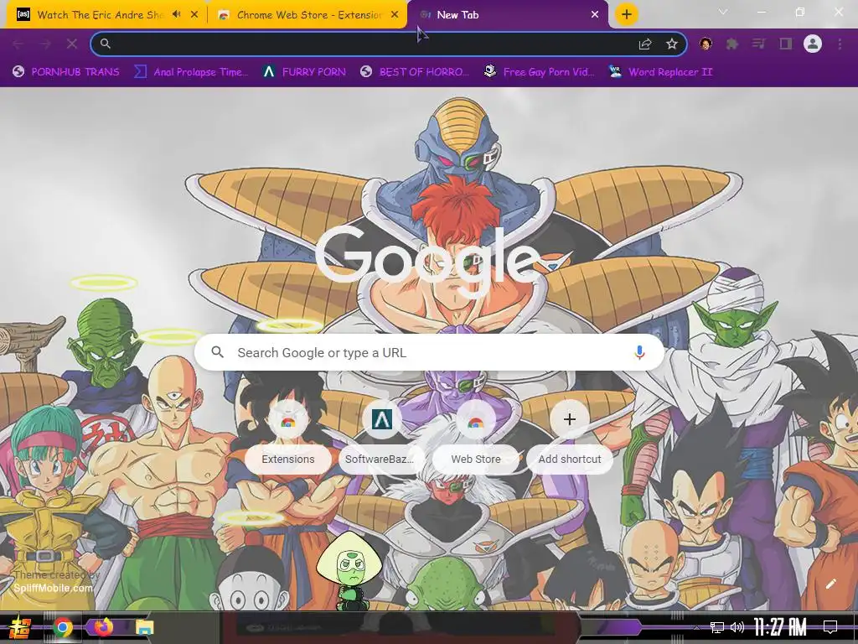Screen dimensions: 858x644
Task: Open the SoftwareBaz... shortcut
Action: 382,436
